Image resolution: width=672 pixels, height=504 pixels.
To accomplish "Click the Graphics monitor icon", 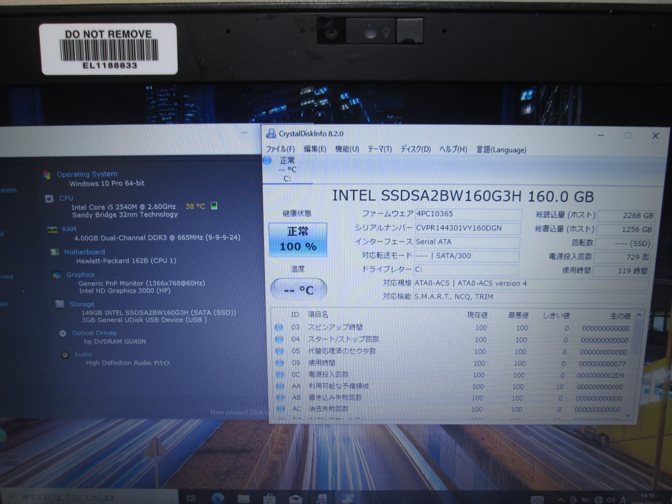I will (57, 275).
